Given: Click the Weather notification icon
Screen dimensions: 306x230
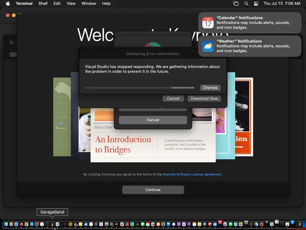Looking at the screenshot, I should click(208, 46).
